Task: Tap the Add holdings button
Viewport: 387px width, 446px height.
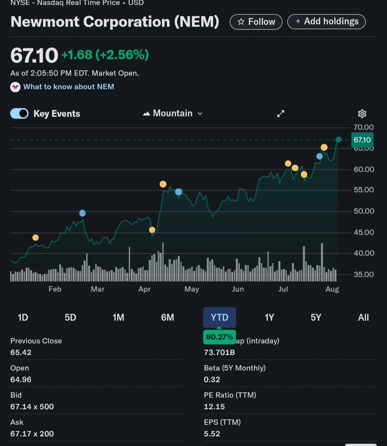Action: [x=327, y=22]
